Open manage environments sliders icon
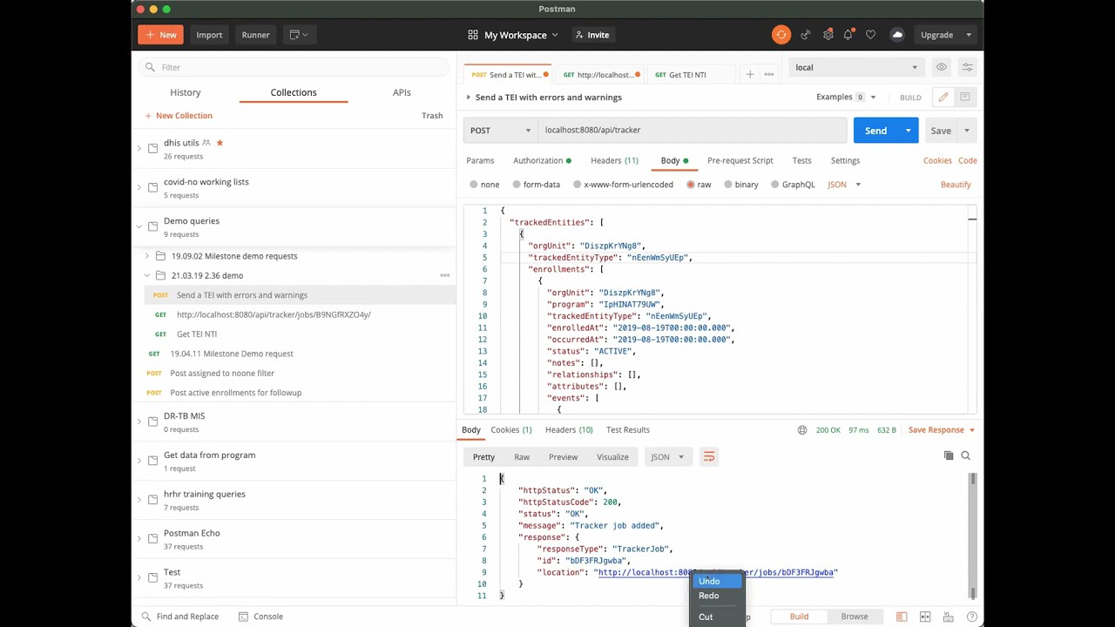 pyautogui.click(x=967, y=67)
